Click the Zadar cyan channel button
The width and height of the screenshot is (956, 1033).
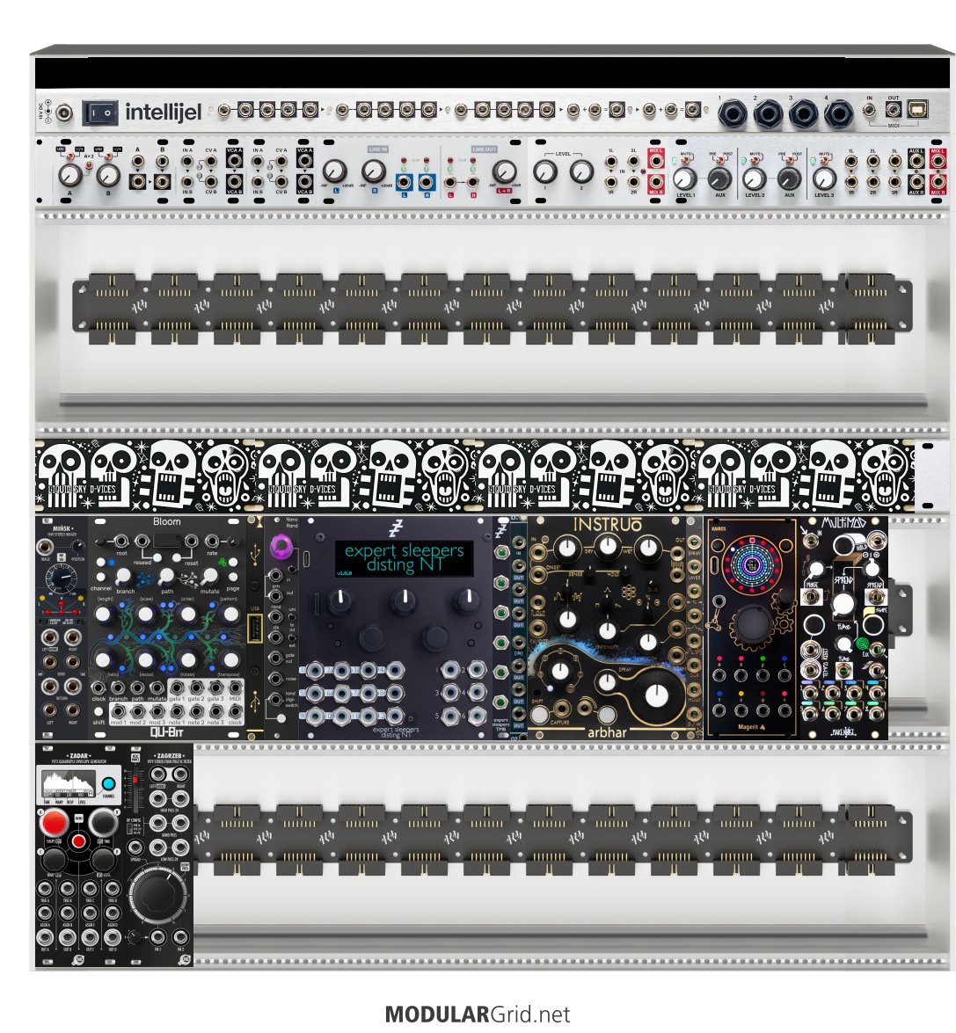pyautogui.click(x=109, y=784)
